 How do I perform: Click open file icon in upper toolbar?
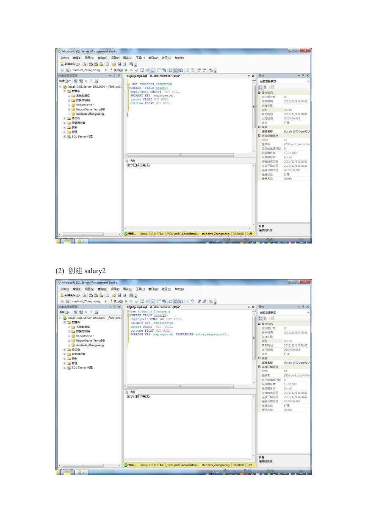(114, 64)
